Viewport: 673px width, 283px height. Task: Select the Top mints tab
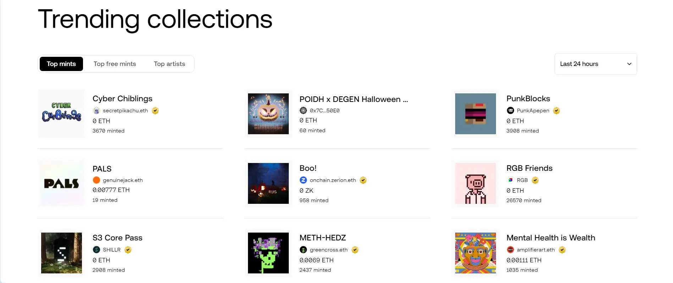[61, 64]
